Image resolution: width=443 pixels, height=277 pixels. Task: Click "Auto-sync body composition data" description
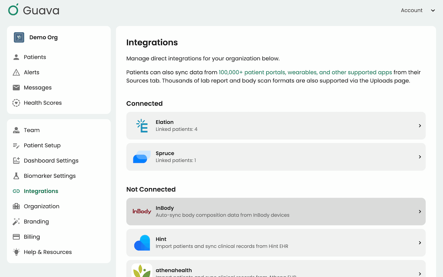223,215
